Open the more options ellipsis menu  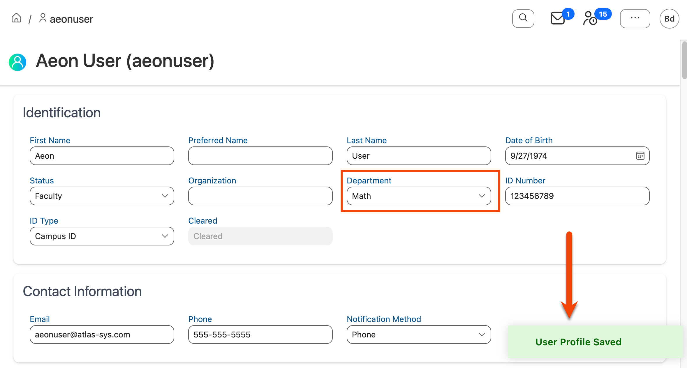click(x=635, y=18)
